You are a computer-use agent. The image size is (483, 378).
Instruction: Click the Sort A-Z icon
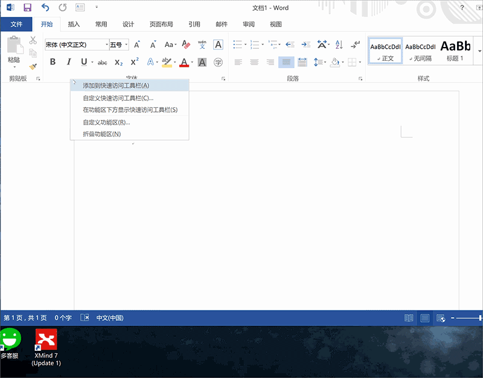pos(339,45)
